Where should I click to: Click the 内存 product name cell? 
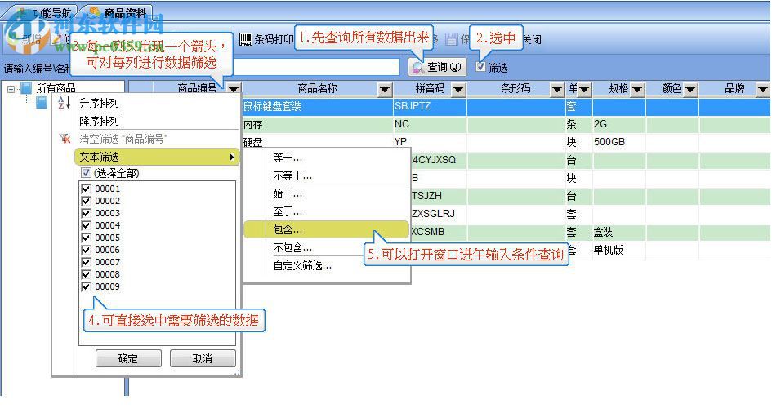pyautogui.click(x=317, y=124)
